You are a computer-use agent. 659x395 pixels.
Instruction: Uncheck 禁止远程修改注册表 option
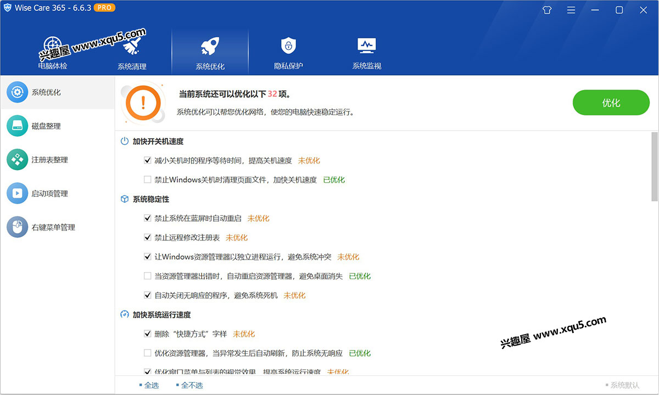[x=147, y=238]
